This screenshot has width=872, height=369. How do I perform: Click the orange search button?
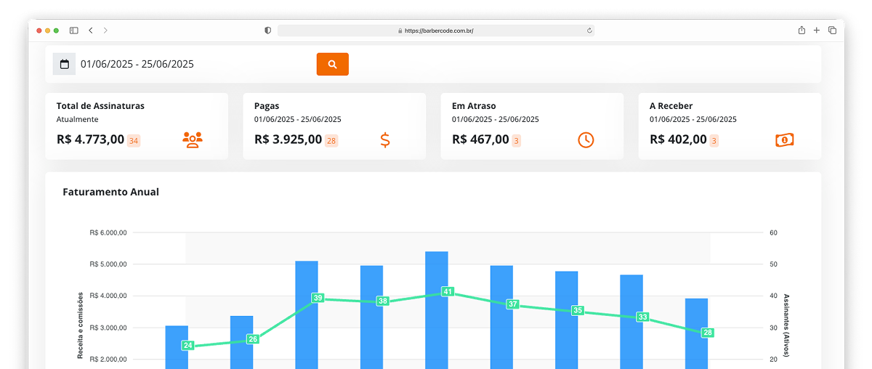(x=332, y=64)
